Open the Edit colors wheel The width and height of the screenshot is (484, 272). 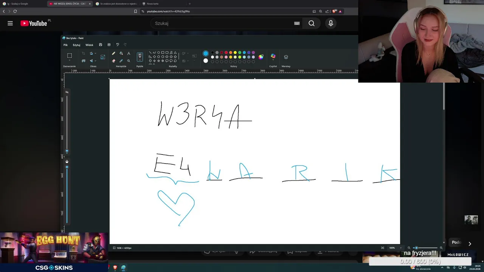coord(261,57)
